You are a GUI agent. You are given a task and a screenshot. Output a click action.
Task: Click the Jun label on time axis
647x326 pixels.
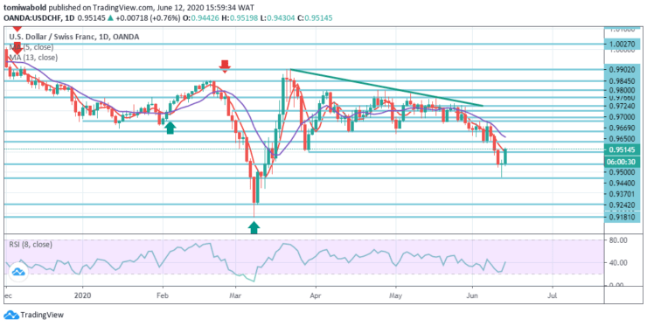click(472, 295)
